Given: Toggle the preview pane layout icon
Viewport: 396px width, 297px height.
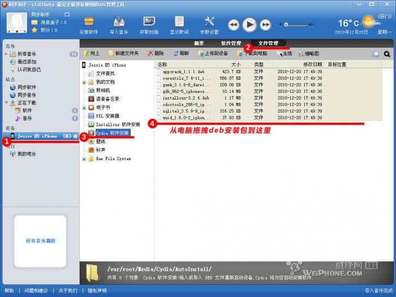Looking at the screenshot, I should (375, 54).
